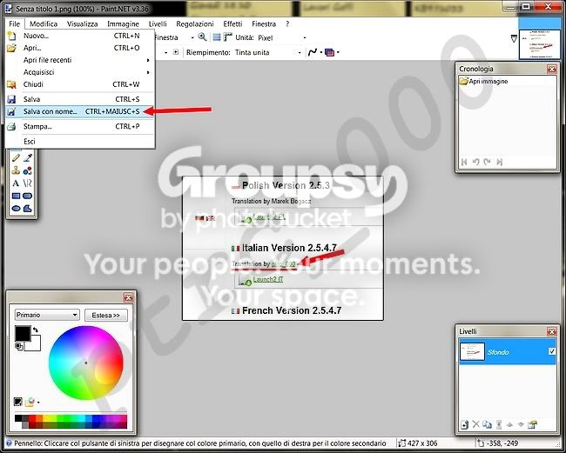
Task: Select the Pencil tool in toolbox
Action: coord(16,158)
